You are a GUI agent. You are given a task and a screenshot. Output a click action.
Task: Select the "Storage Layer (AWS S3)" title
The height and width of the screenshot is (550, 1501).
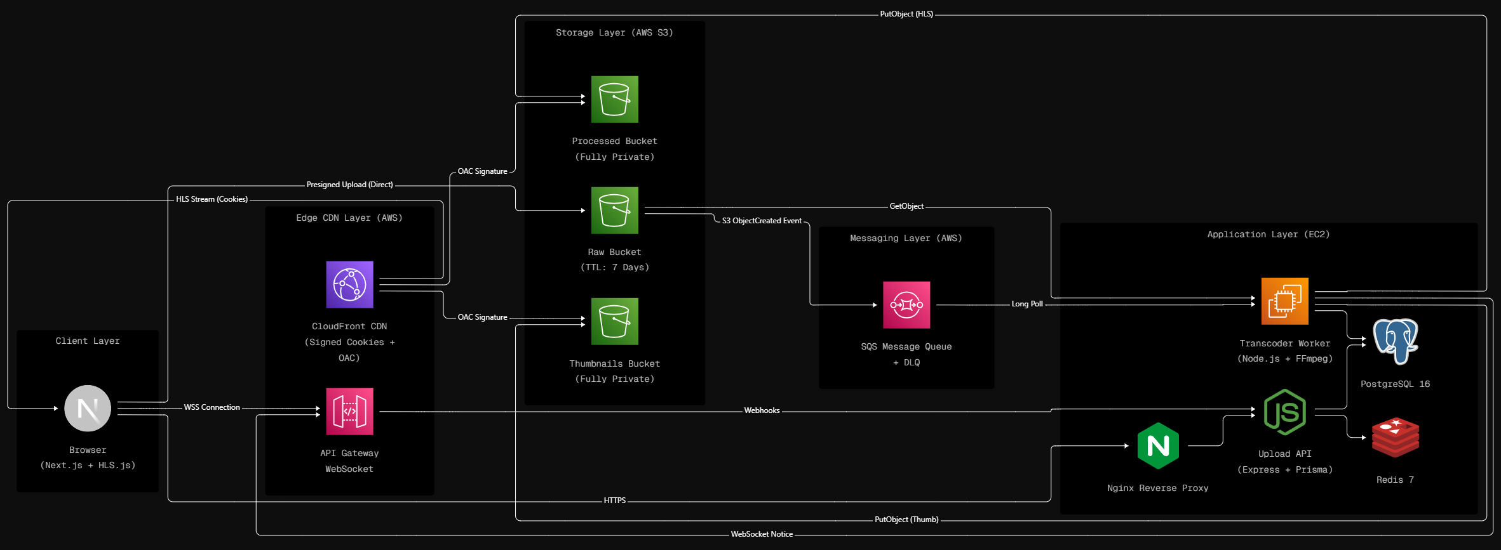(614, 33)
